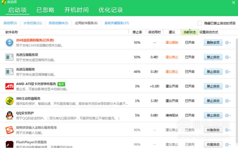Open gear settings for 搜狗拼音输入法核心服务程序
Screen dimensions: 238x148
point(228,130)
